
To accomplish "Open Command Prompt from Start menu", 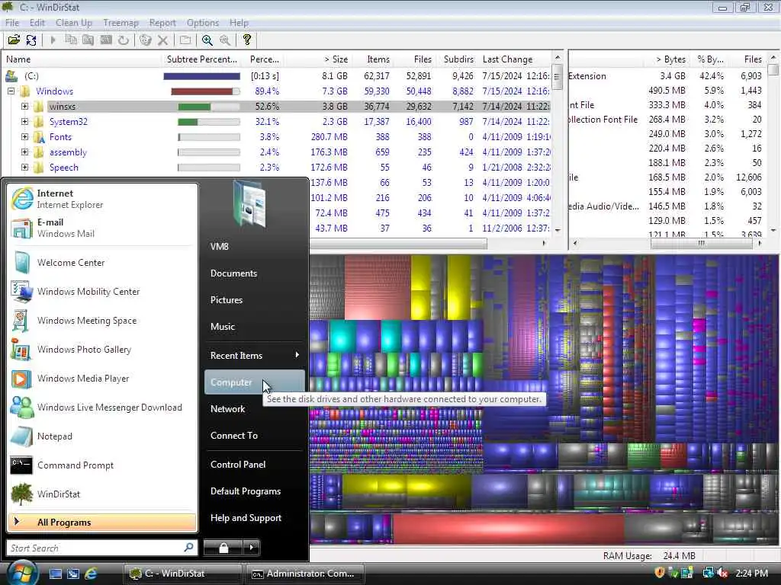I will click(102, 465).
